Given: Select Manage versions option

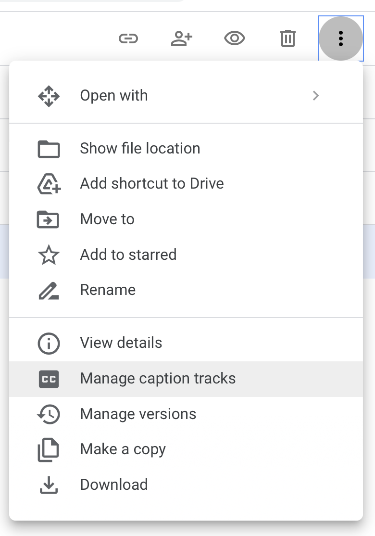Looking at the screenshot, I should [138, 414].
